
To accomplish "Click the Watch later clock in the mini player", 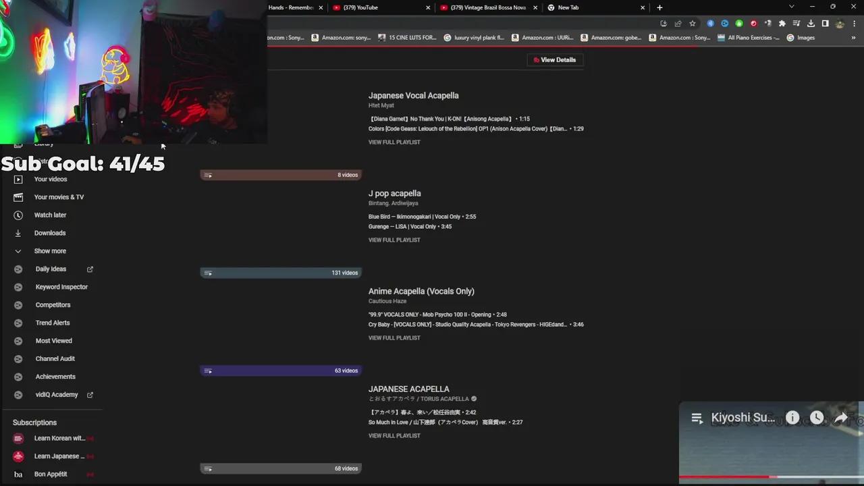I will click(817, 418).
